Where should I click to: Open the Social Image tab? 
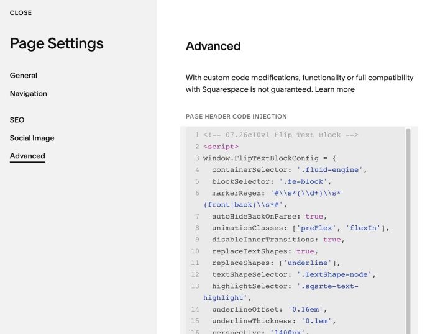32,138
